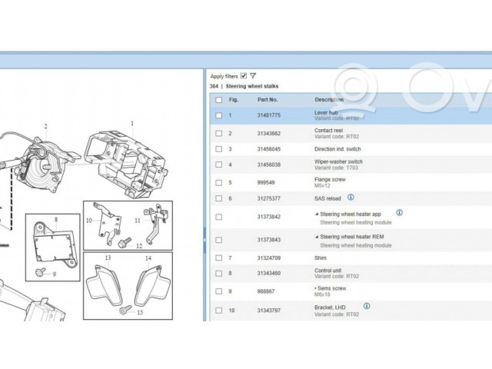492x369 pixels.
Task: Select the Direction ind. switch row
Action: [x=337, y=149]
